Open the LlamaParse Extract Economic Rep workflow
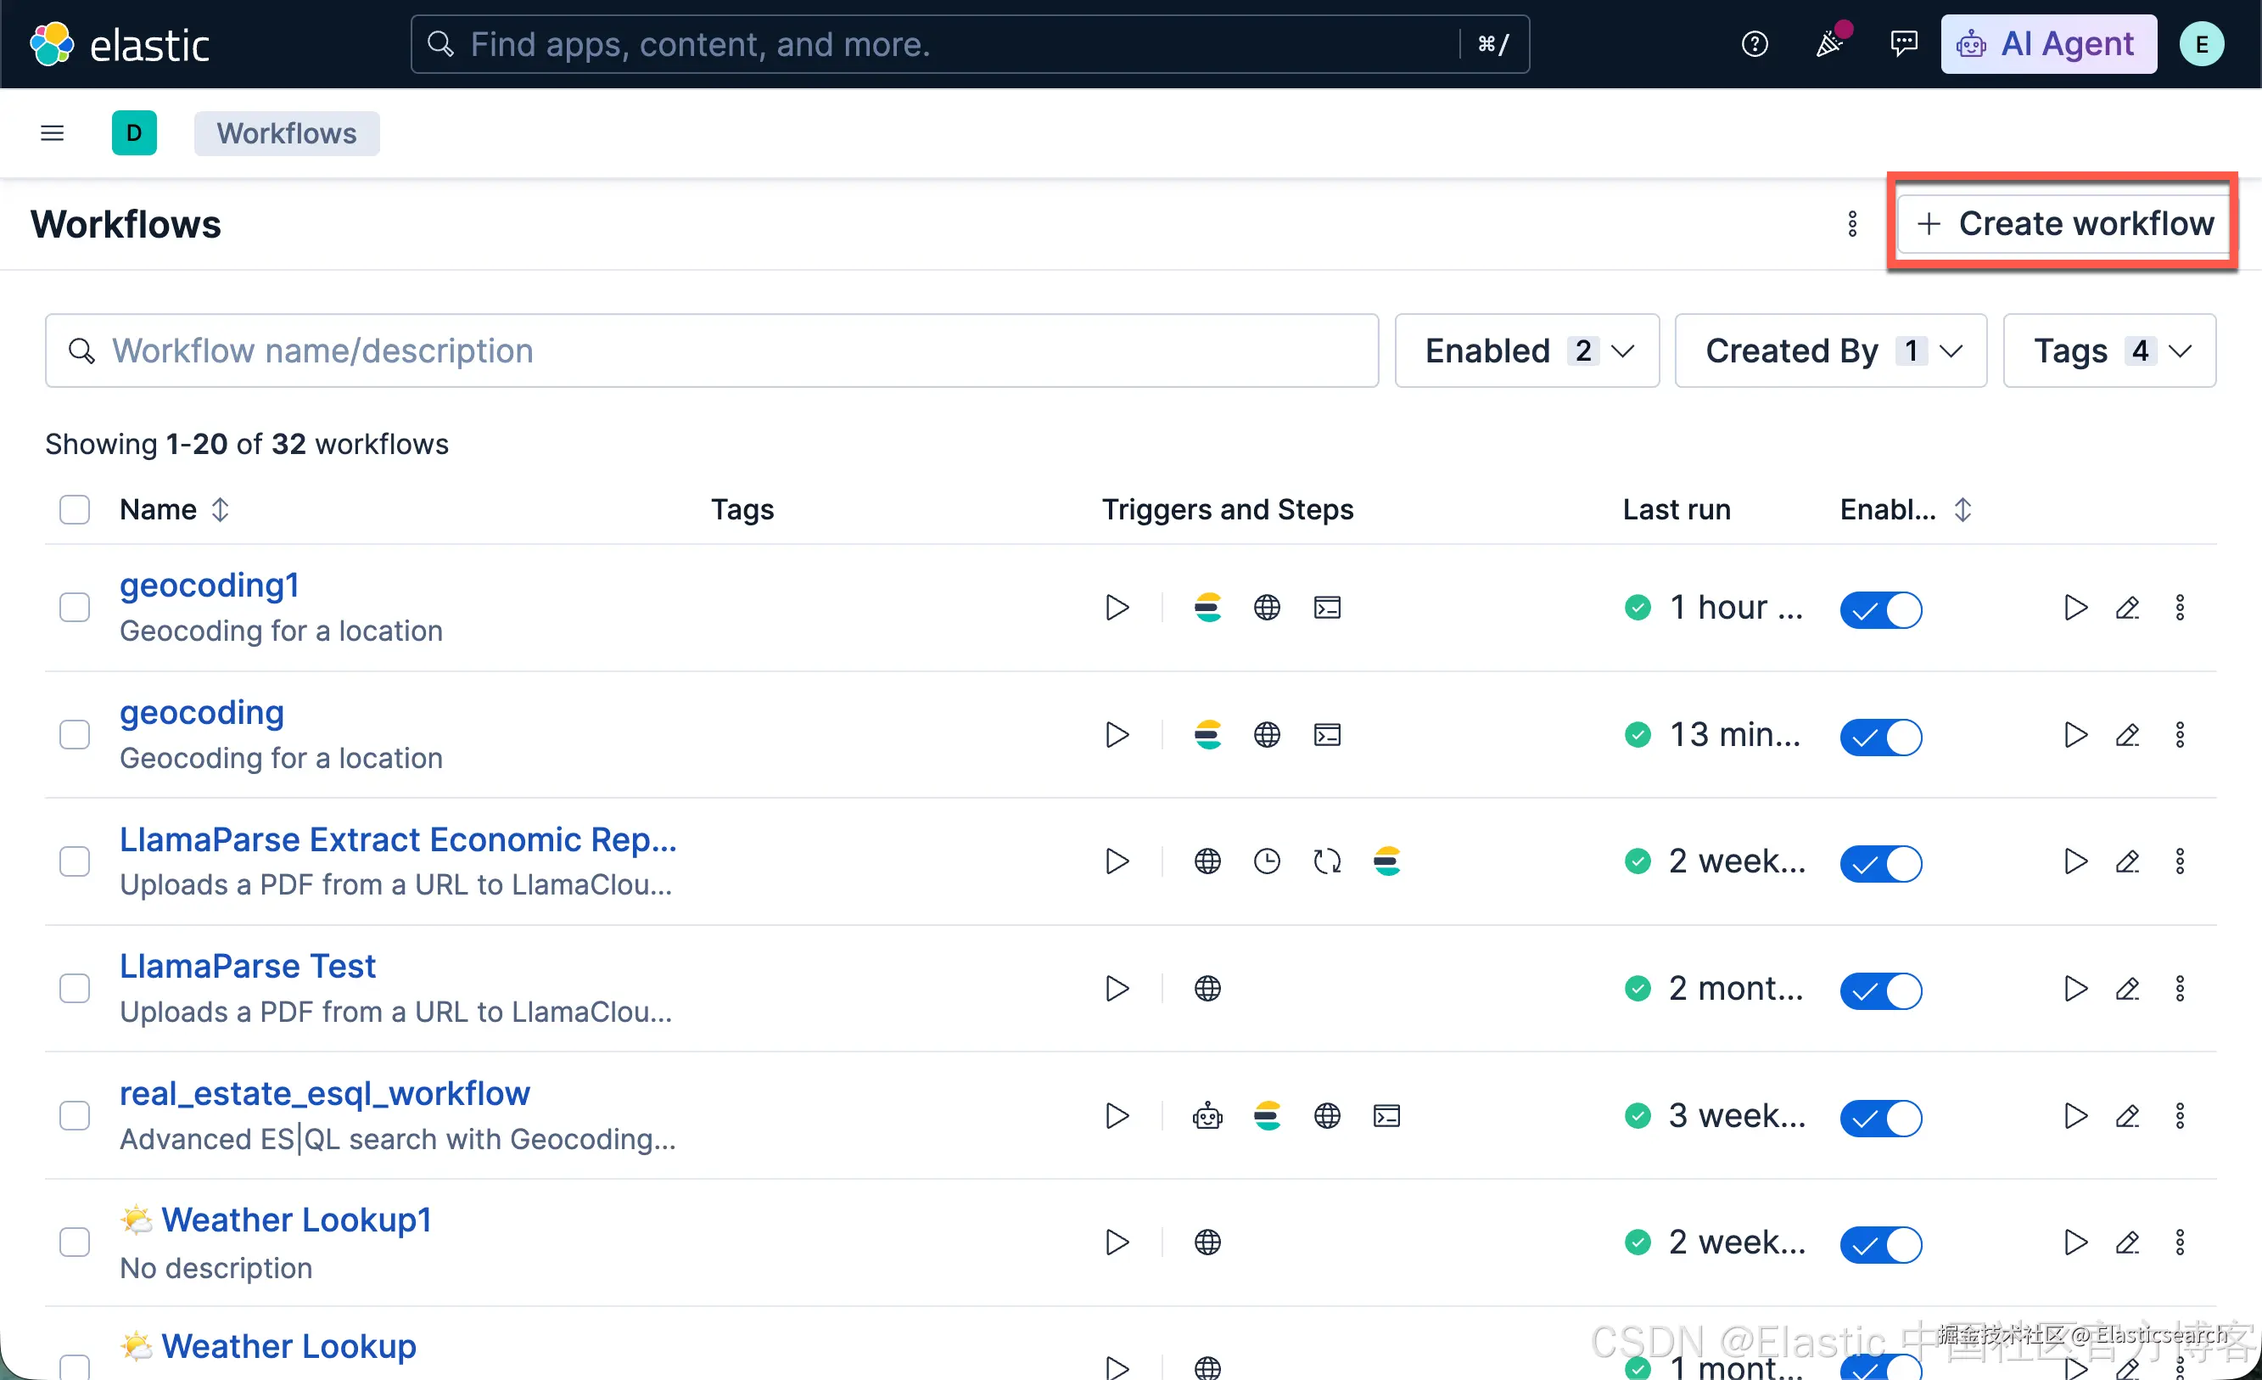Viewport: 2262px width, 1380px height. [x=399, y=839]
